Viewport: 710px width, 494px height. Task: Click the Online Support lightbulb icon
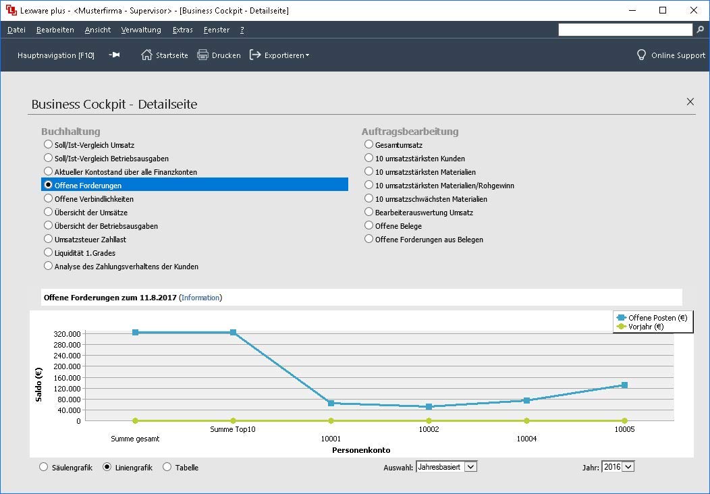click(x=641, y=55)
